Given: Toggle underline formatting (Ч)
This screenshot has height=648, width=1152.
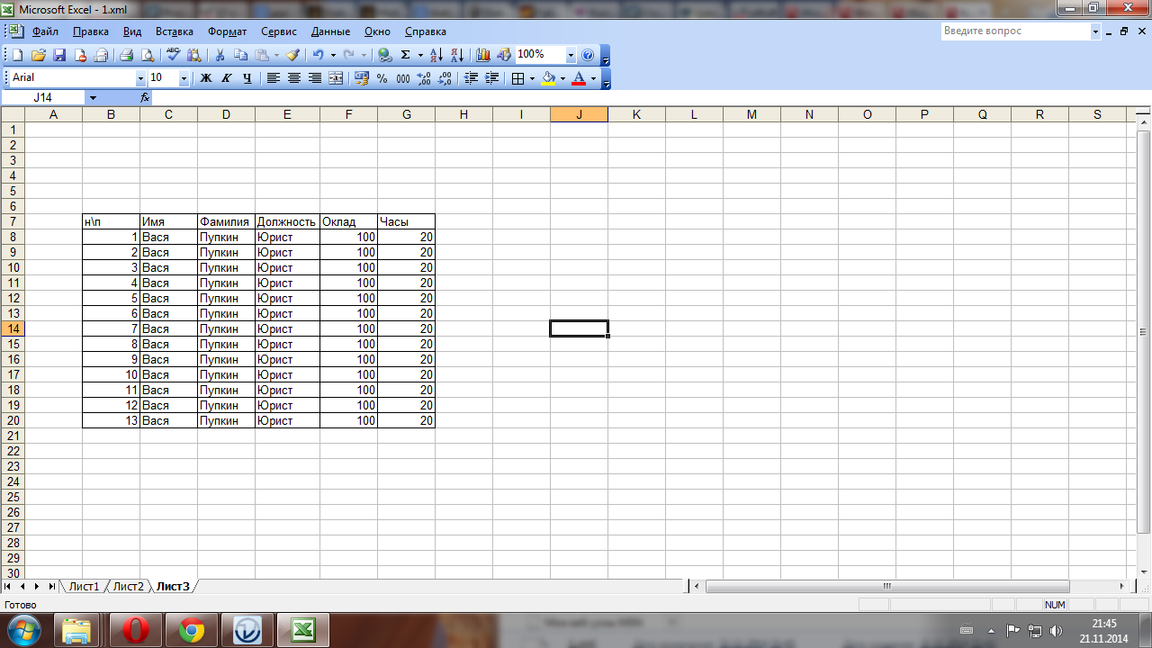Looking at the screenshot, I should (x=247, y=78).
